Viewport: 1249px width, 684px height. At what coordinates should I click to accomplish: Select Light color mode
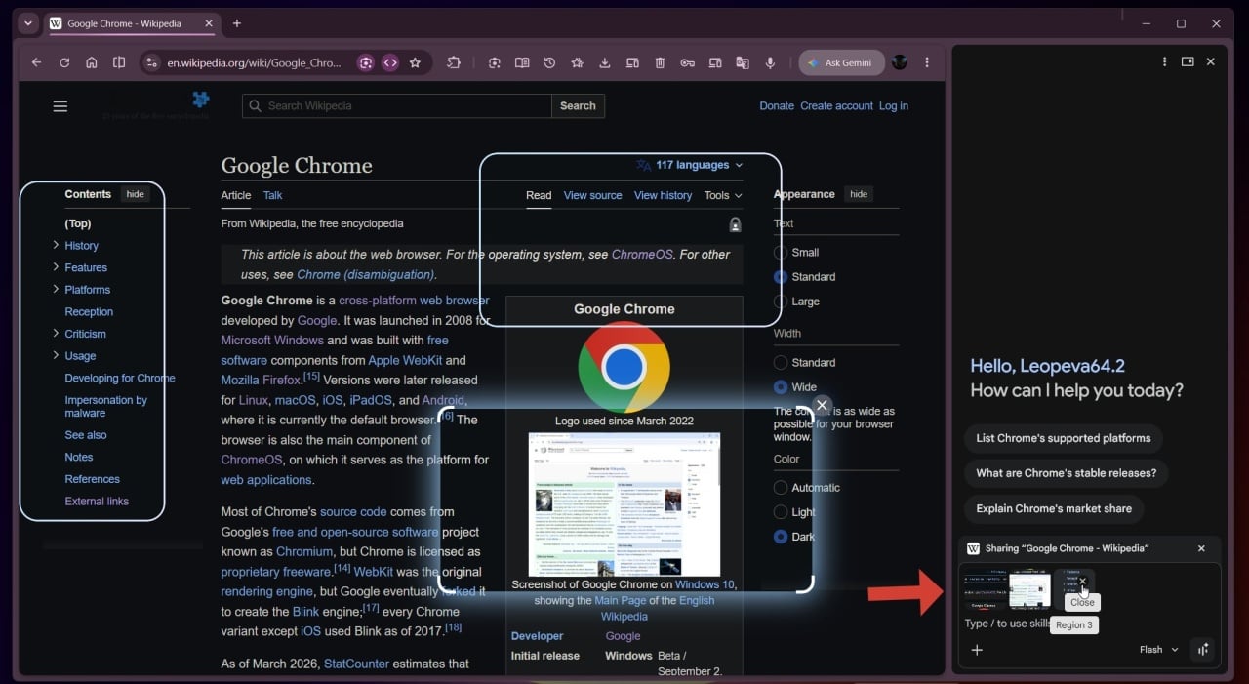tap(781, 512)
